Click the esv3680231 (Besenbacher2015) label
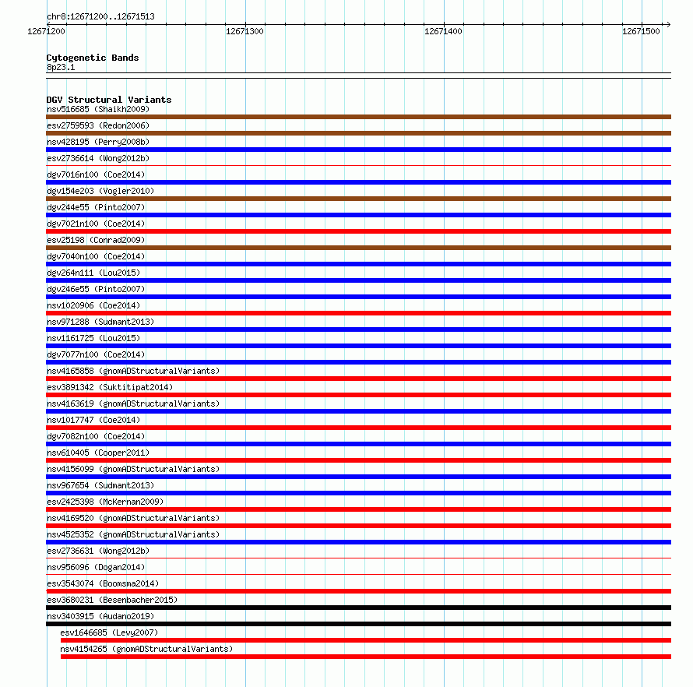This screenshot has height=687, width=693. coord(112,600)
